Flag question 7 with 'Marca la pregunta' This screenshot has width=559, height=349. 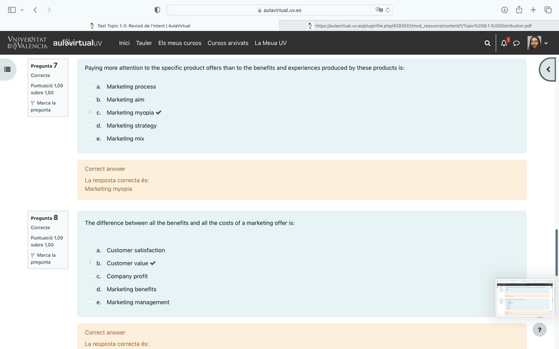pyautogui.click(x=44, y=107)
